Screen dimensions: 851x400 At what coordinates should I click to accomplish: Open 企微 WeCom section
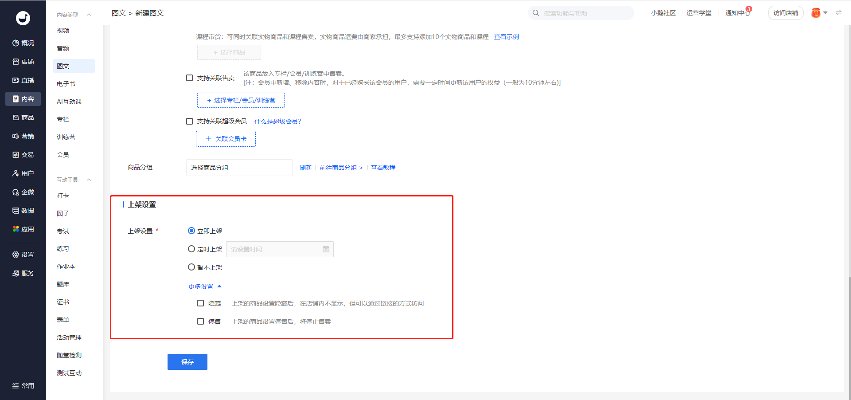[23, 192]
